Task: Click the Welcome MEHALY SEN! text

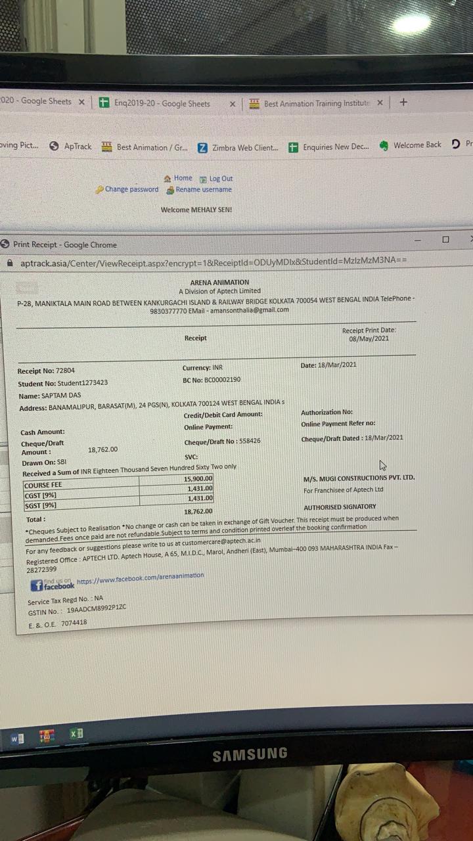Action: tap(196, 210)
